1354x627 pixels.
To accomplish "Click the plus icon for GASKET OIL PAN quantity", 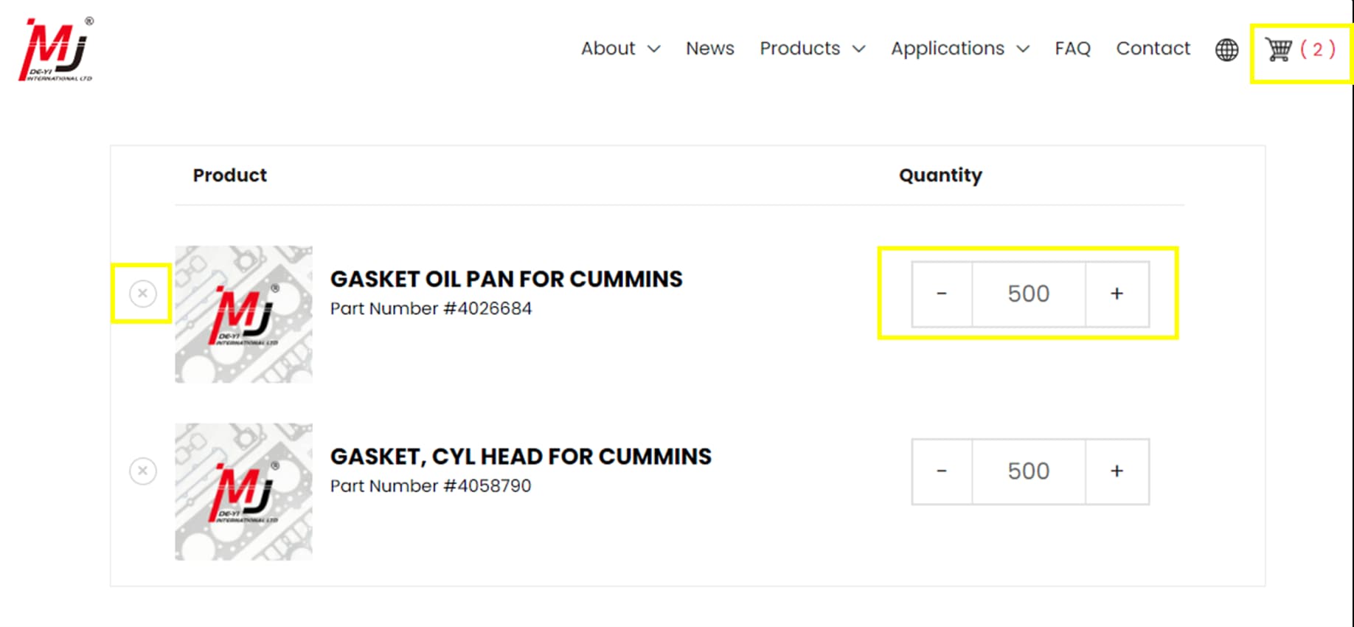I will [1116, 293].
